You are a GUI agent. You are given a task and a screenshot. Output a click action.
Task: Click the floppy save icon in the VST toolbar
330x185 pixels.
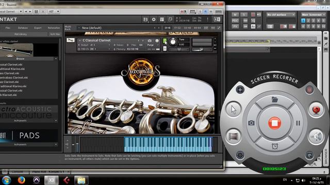coord(36,11)
